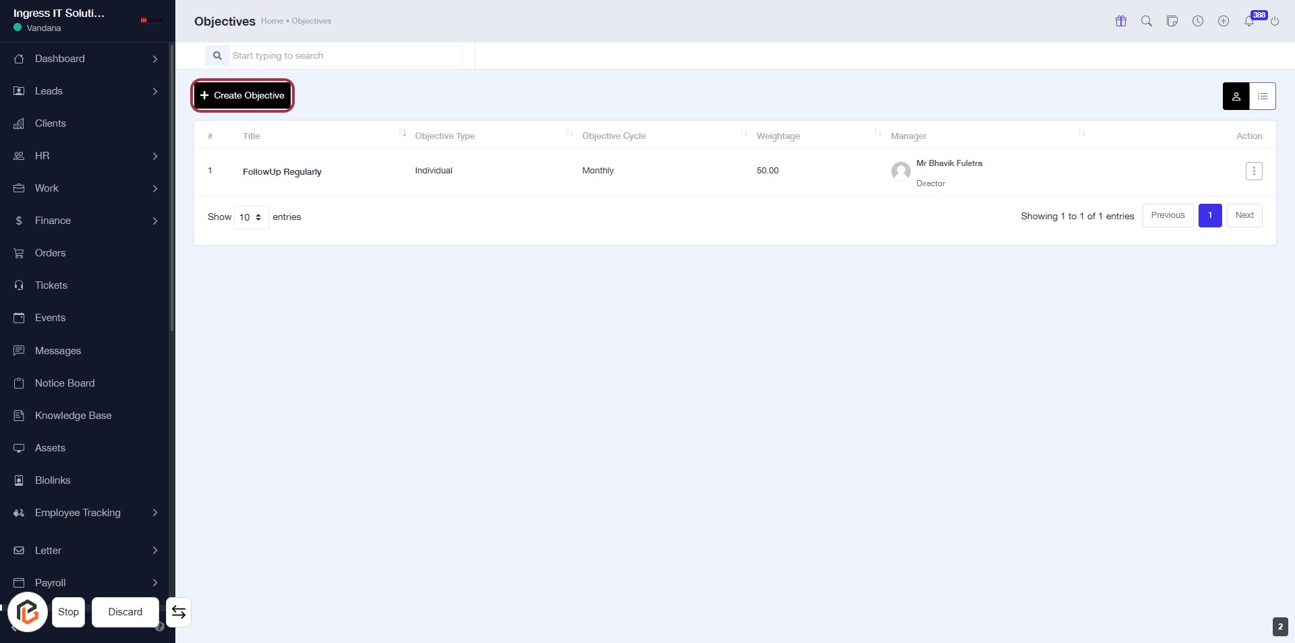Click the clock timer icon

coord(1198,21)
